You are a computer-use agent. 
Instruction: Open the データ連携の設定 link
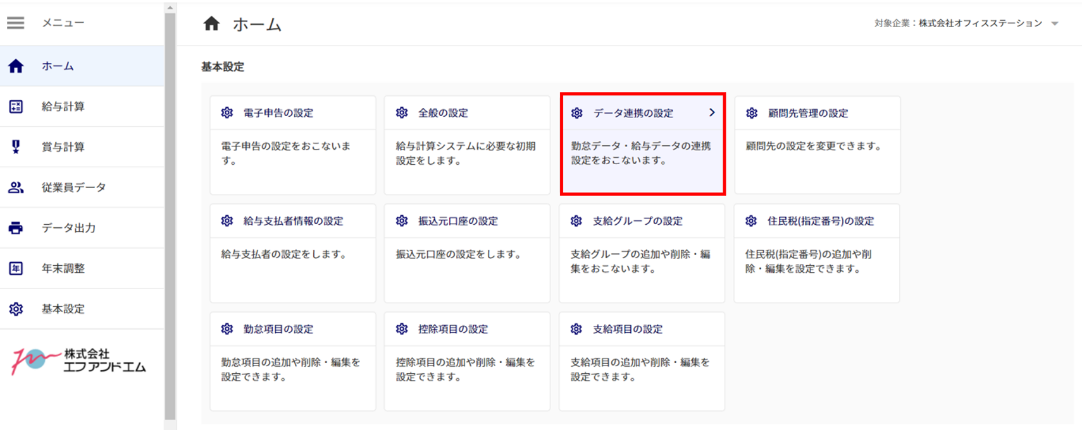[633, 113]
